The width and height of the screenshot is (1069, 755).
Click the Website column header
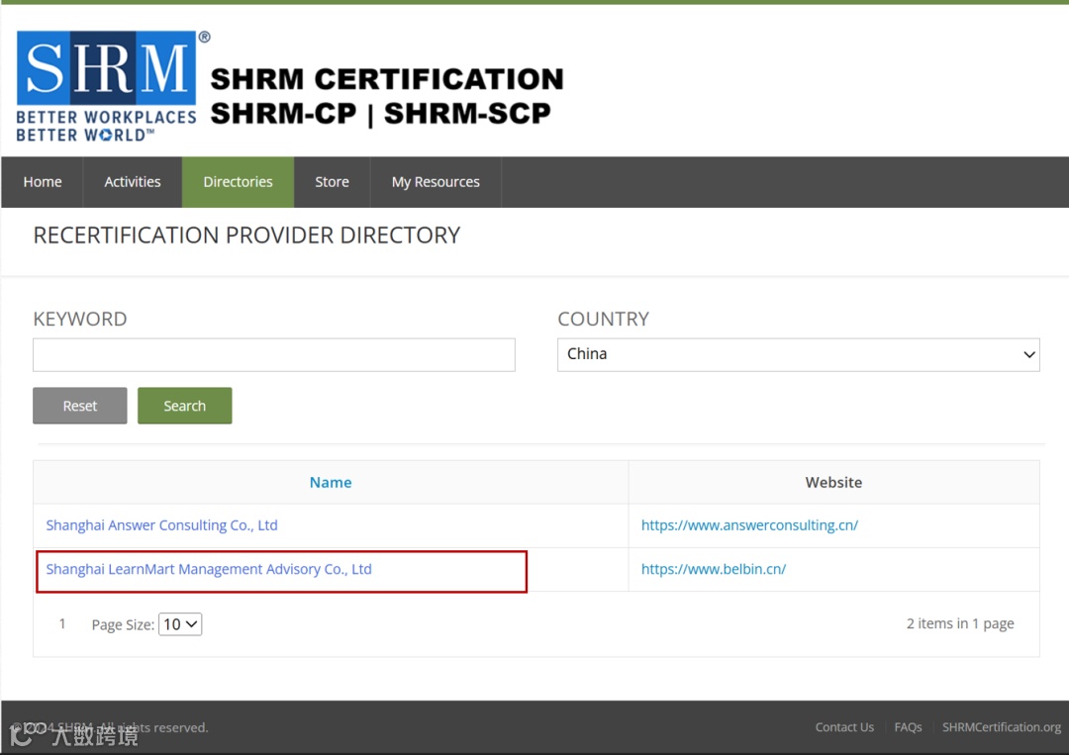coord(833,483)
